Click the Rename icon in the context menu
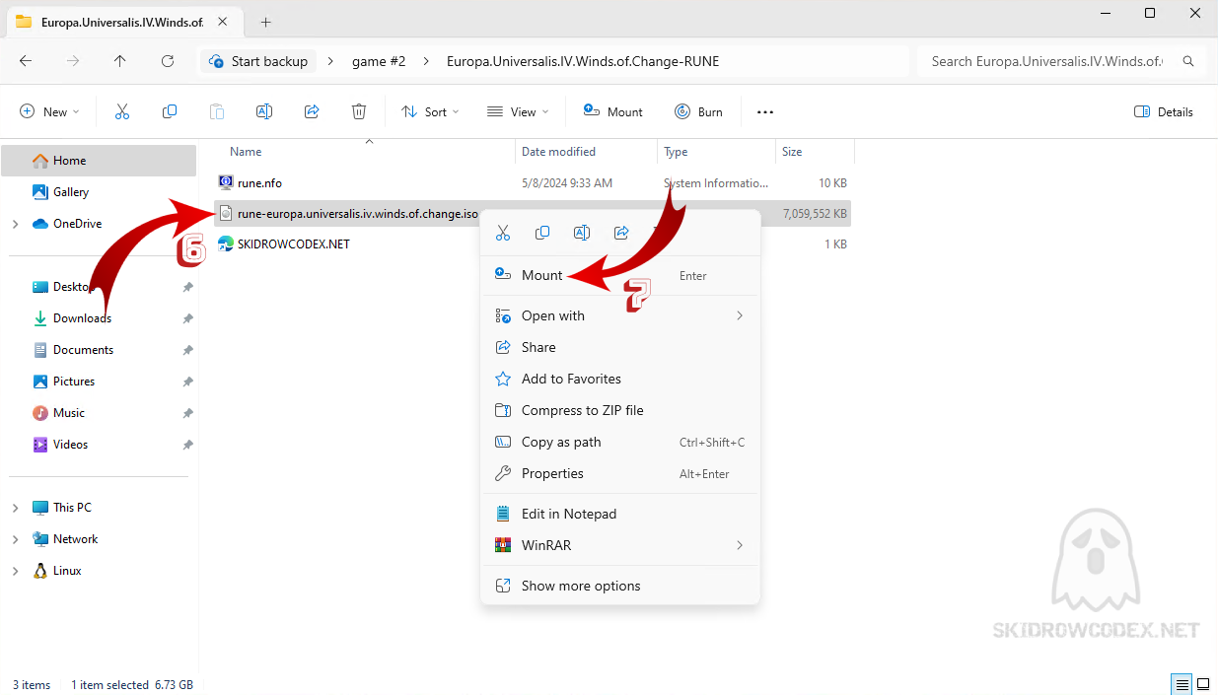This screenshot has width=1218, height=695. [582, 233]
